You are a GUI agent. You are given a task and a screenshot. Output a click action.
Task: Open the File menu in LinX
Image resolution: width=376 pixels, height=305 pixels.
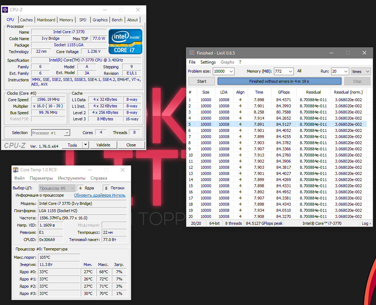coord(192,62)
